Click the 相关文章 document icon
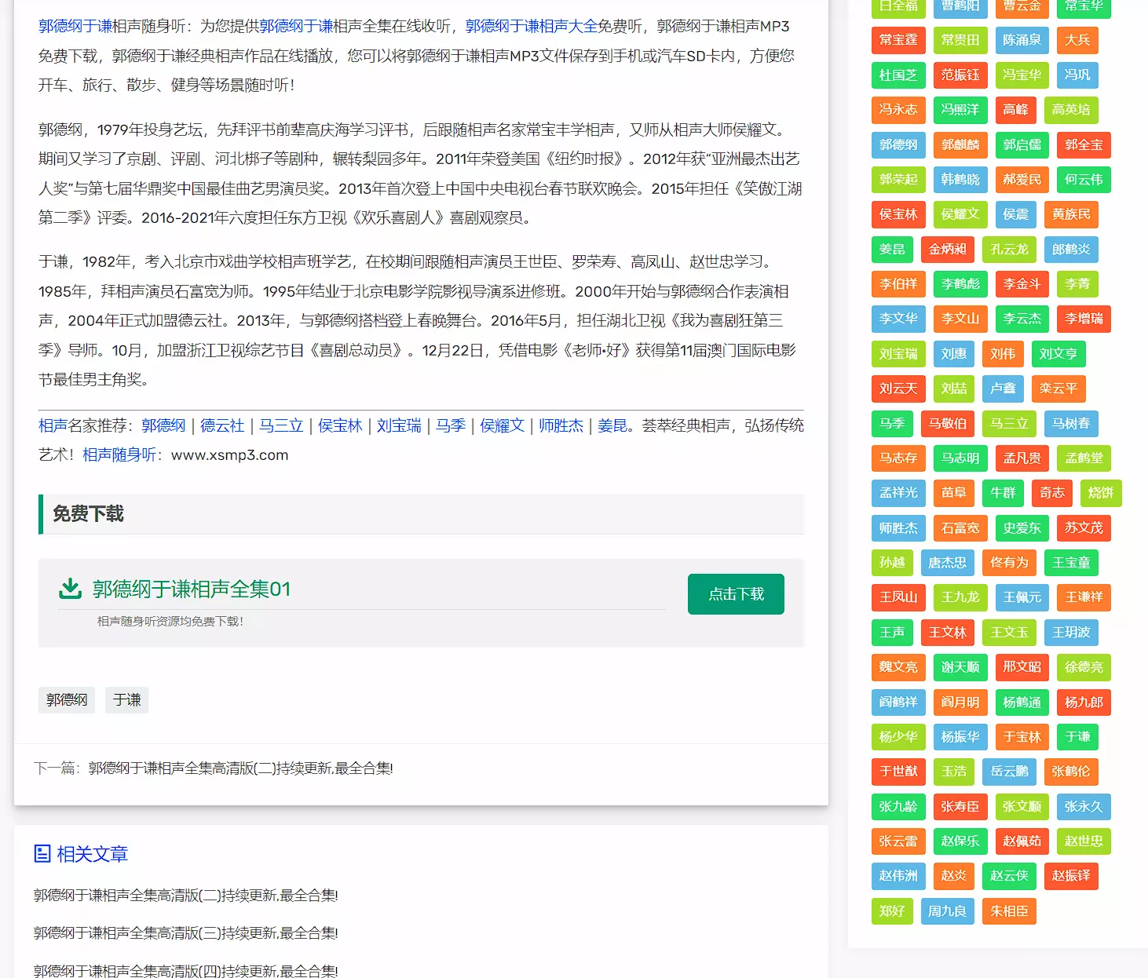 [42, 853]
